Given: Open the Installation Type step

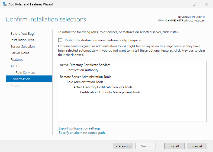Looking at the screenshot, I should tap(22, 40).
